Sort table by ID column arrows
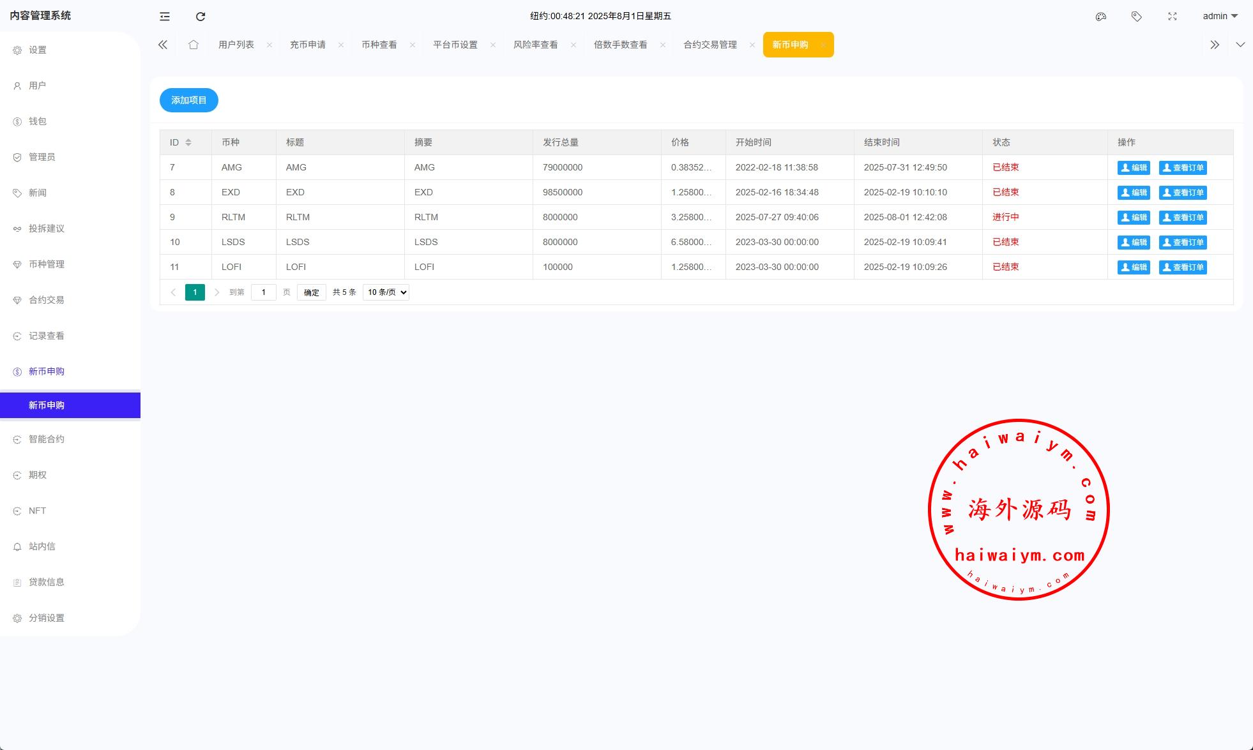This screenshot has width=1253, height=750. 188,142
